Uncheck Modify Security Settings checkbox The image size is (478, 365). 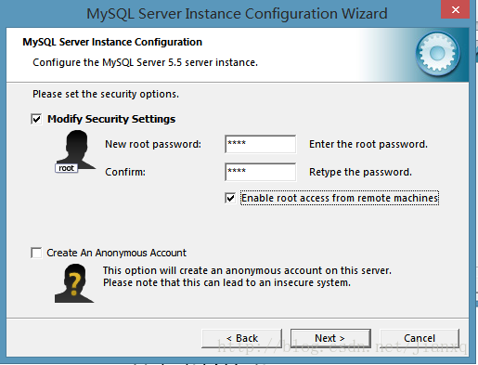click(x=36, y=119)
